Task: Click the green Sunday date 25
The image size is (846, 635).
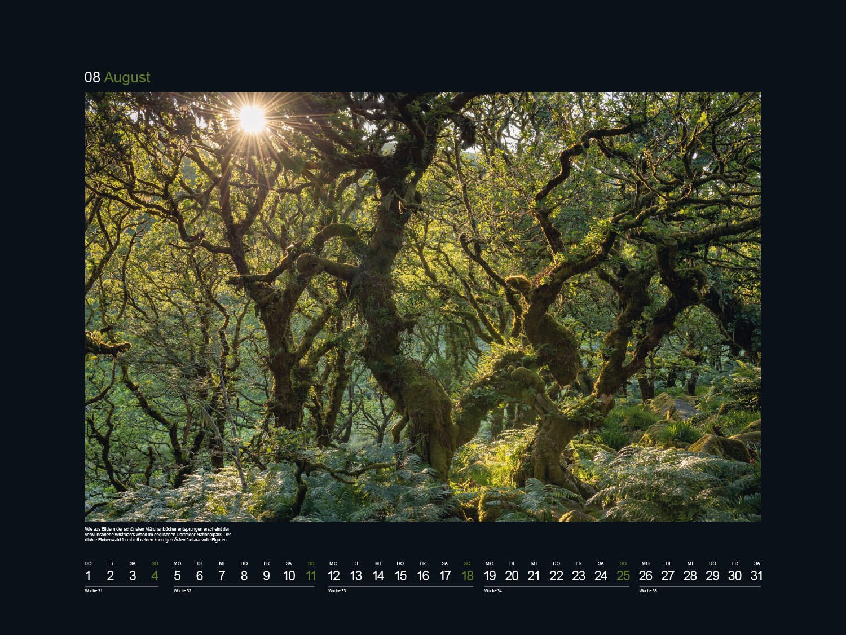Action: click(x=623, y=576)
